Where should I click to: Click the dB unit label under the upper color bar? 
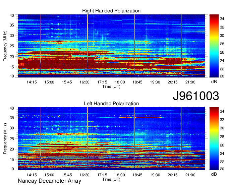pyautogui.click(x=214, y=82)
